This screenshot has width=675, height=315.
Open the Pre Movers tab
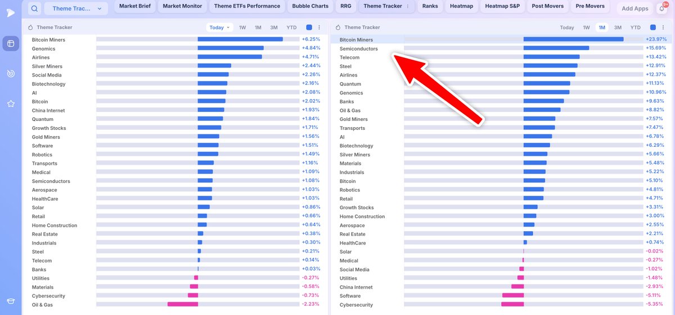pyautogui.click(x=590, y=6)
